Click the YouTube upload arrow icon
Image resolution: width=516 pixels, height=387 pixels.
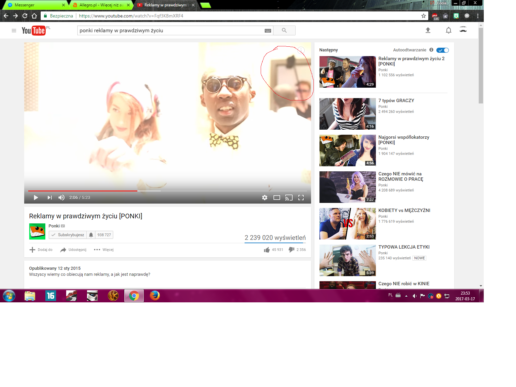[x=428, y=31]
